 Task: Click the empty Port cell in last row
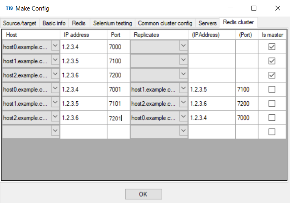point(118,132)
